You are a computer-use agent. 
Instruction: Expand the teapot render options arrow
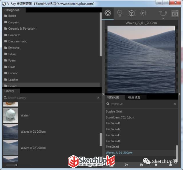[x=163, y=18]
